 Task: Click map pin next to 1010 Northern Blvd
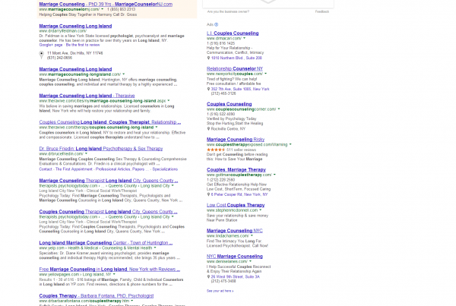tap(208, 58)
